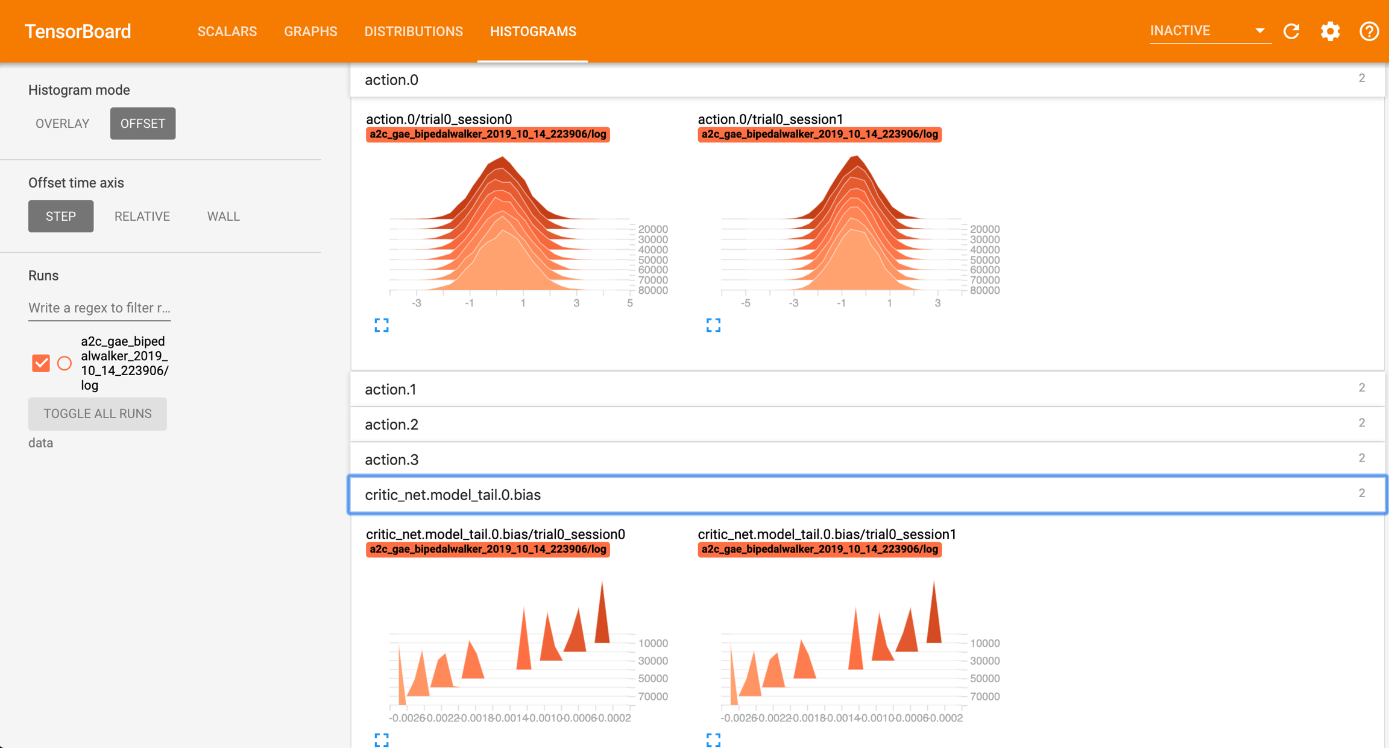Viewport: 1389px width, 748px height.
Task: Set offset time axis to RELATIVE
Action: (x=142, y=217)
